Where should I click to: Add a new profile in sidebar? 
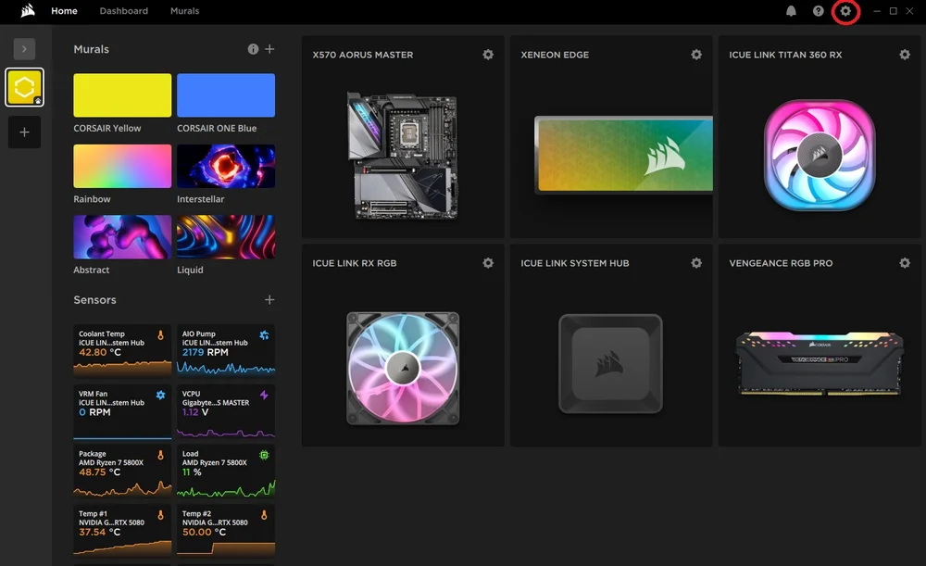(x=24, y=132)
